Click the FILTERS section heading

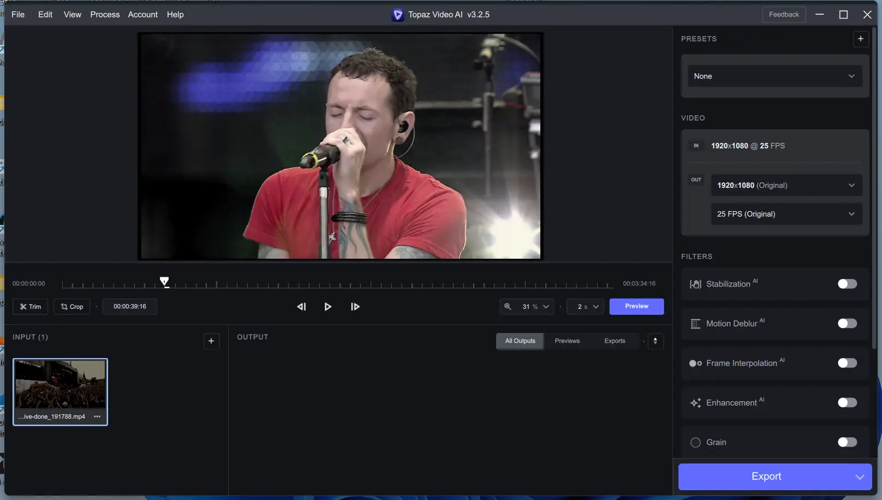[x=696, y=257]
